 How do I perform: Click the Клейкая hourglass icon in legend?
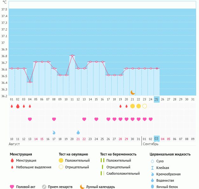pos(153,168)
